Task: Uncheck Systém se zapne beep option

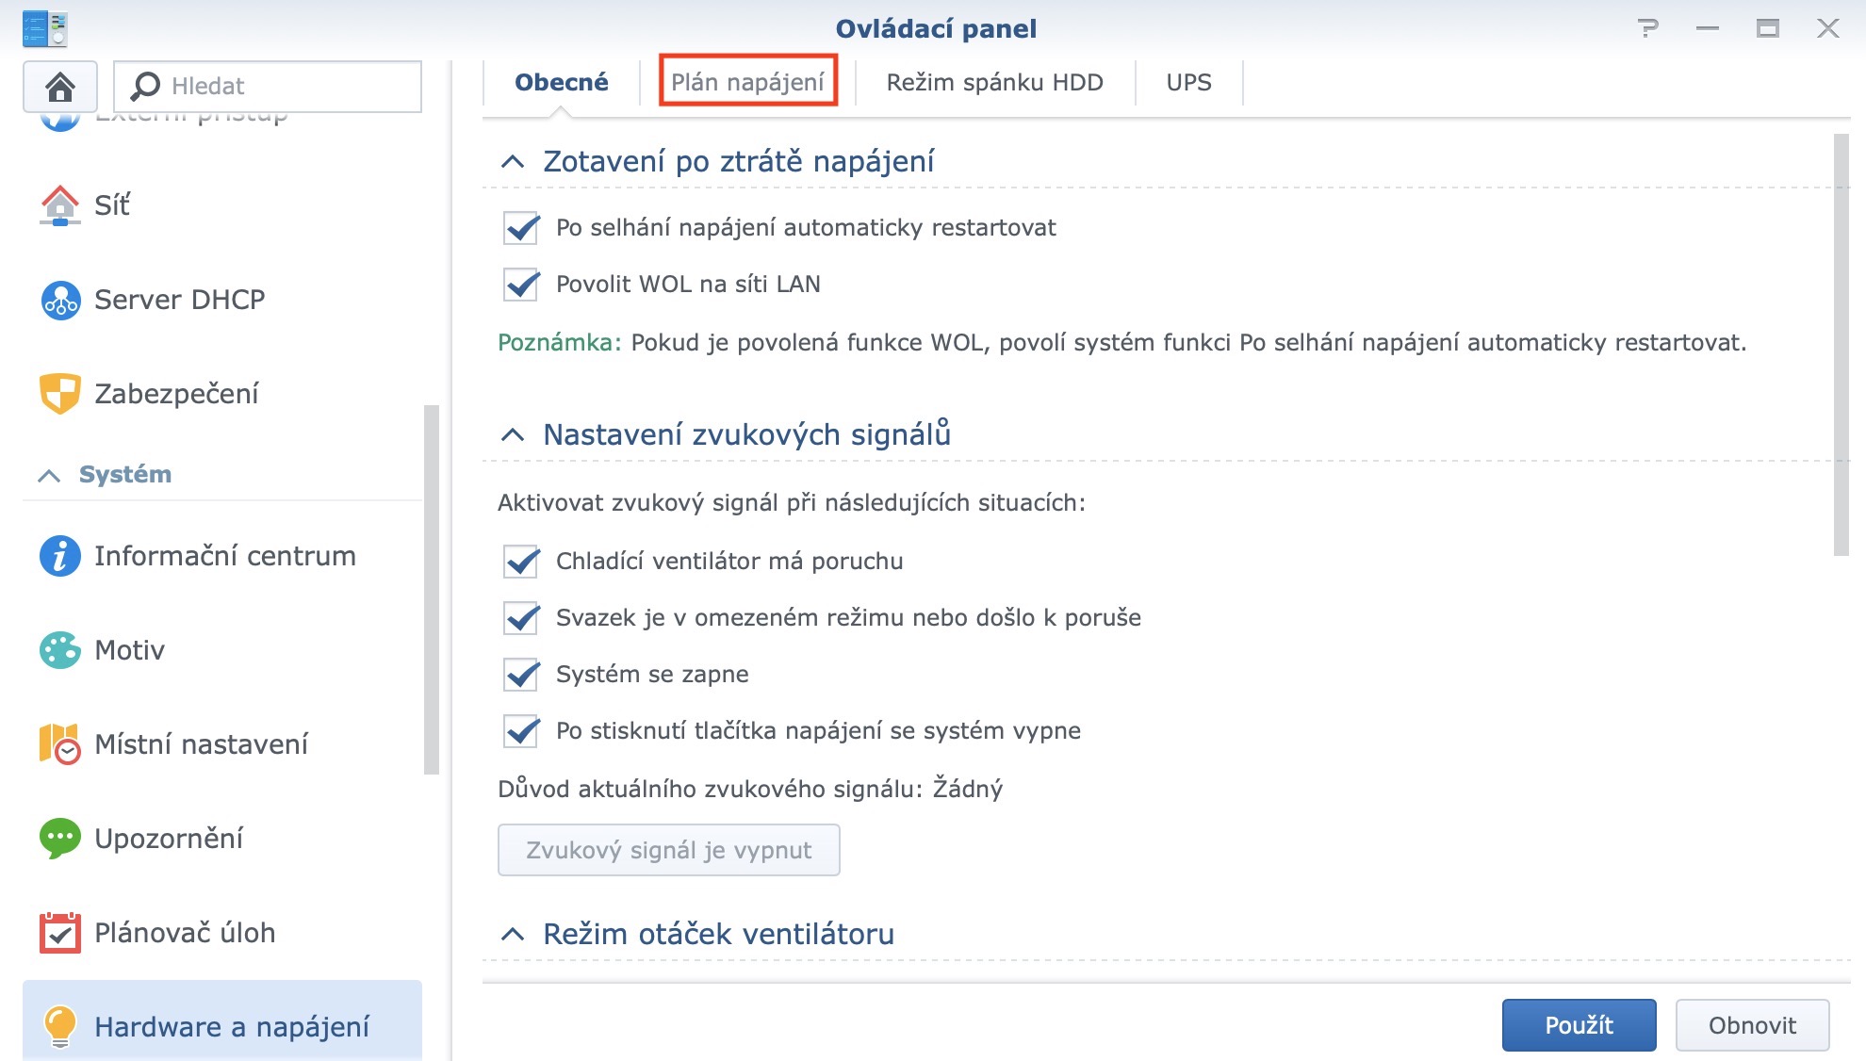Action: [x=519, y=674]
